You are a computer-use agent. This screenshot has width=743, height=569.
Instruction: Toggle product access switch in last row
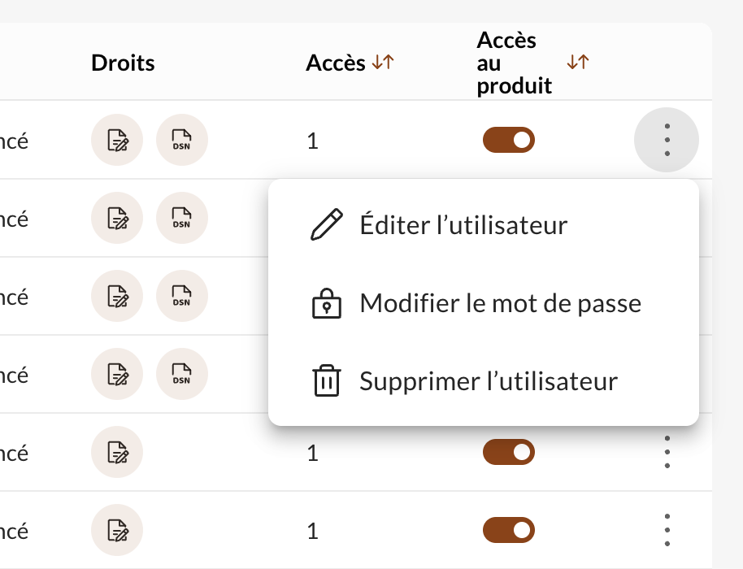tap(509, 530)
